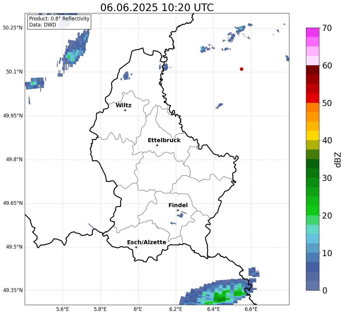
Task: Click the Findel station cross marker
Action: tap(178, 210)
